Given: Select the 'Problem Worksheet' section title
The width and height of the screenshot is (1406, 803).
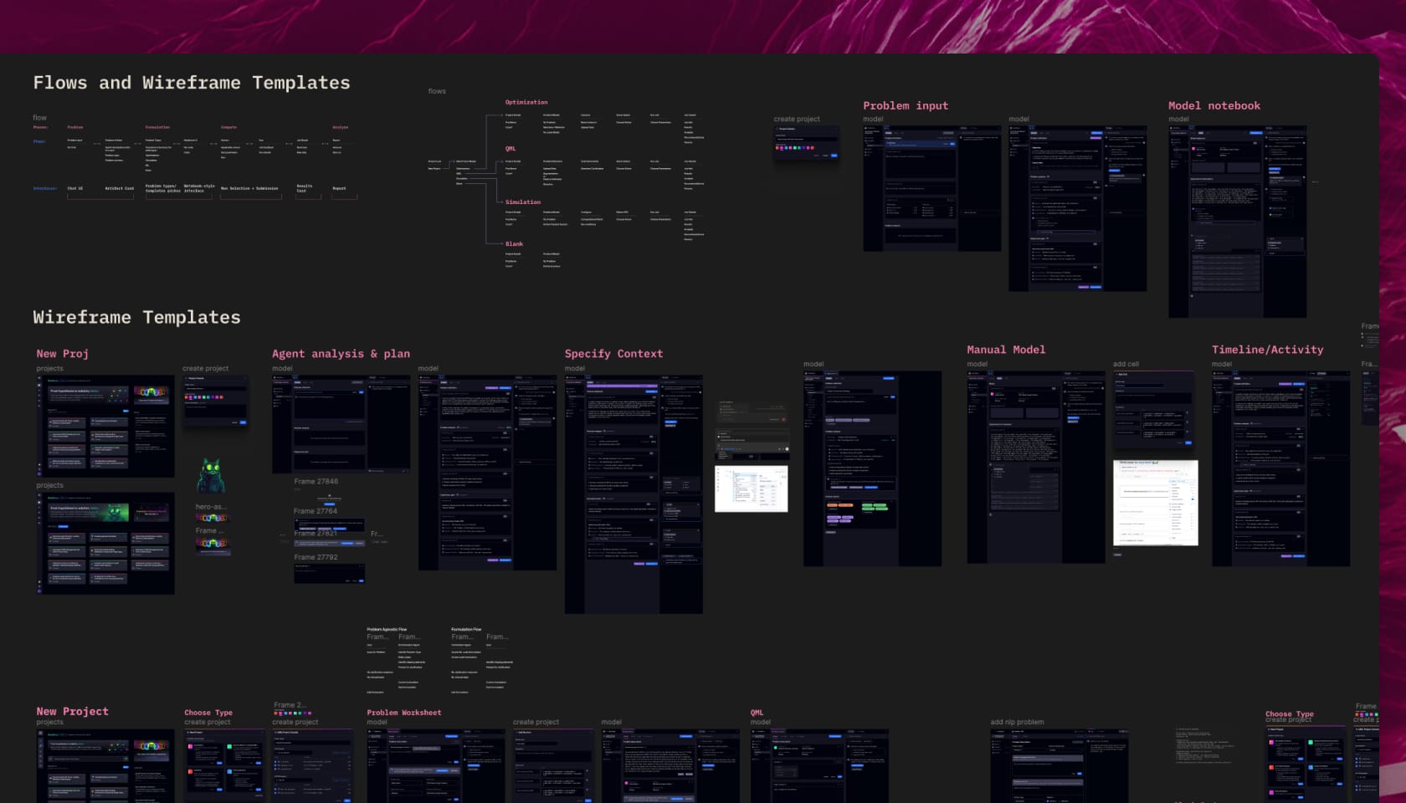Looking at the screenshot, I should (403, 713).
